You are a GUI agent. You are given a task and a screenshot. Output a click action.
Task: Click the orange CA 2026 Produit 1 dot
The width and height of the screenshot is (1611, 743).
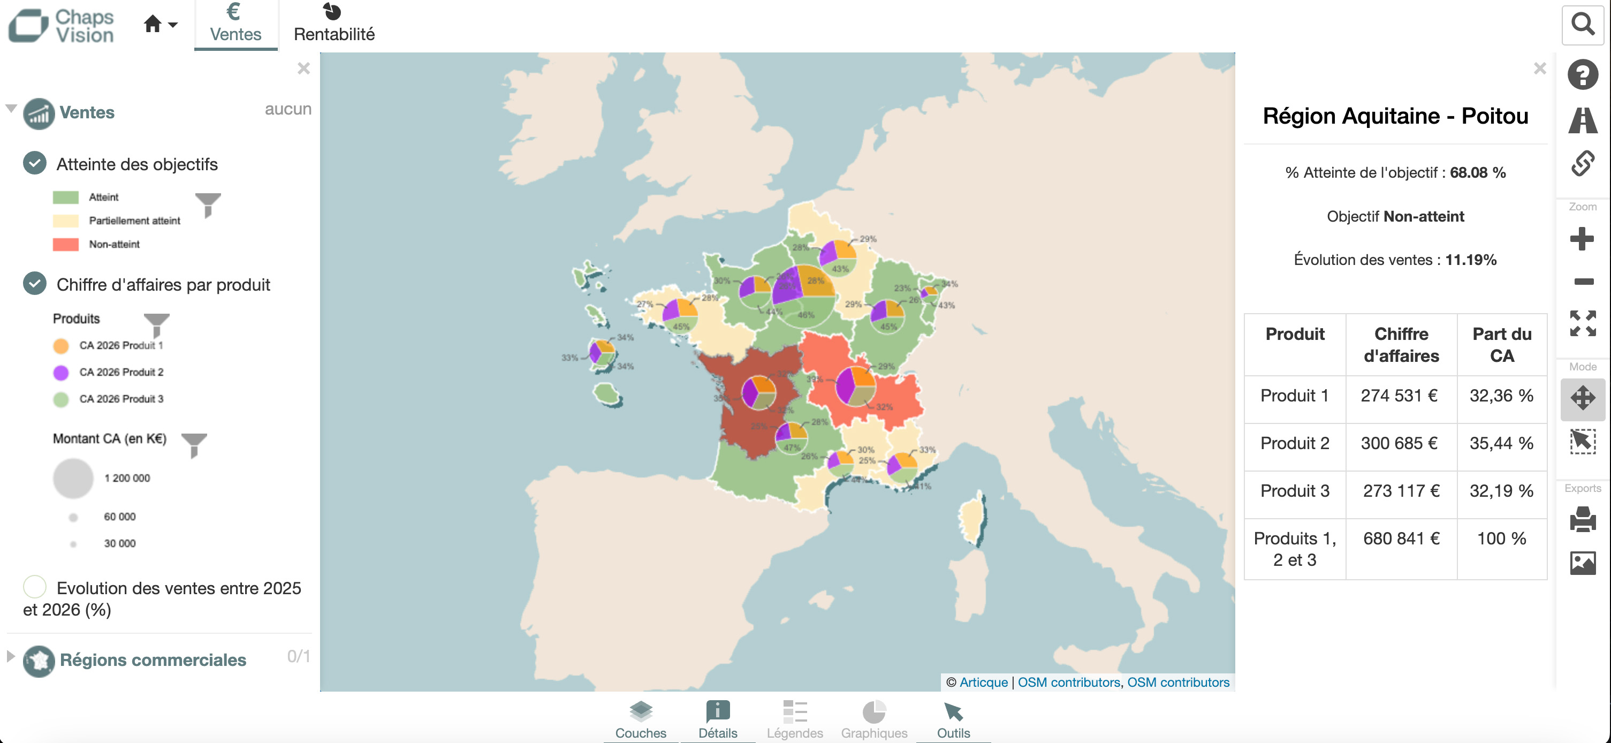coord(60,346)
